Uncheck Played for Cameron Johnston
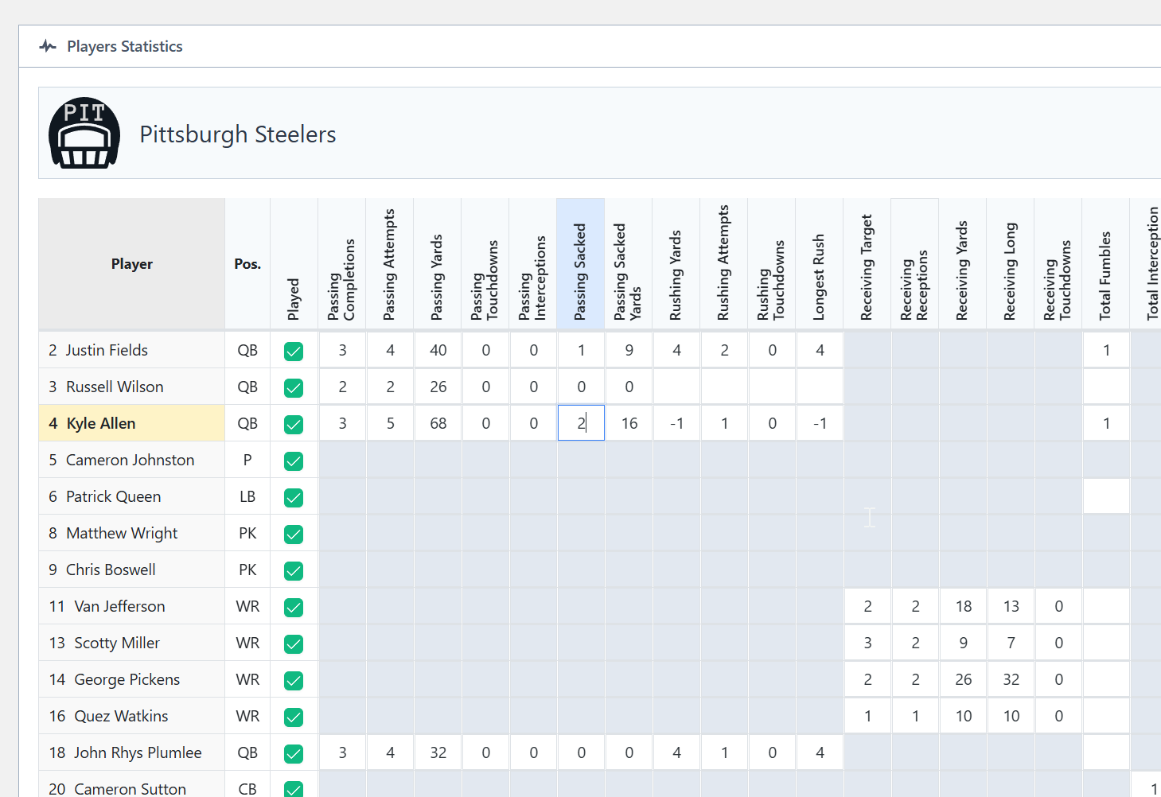The height and width of the screenshot is (797, 1161). (x=294, y=461)
